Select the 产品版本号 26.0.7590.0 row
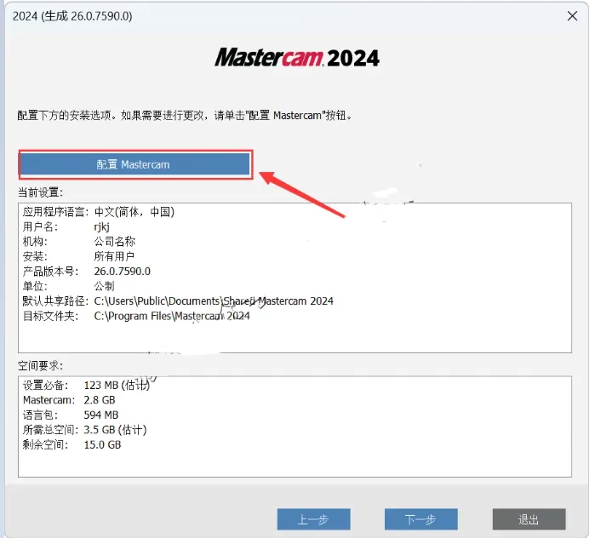Image resolution: width=589 pixels, height=538 pixels. click(x=87, y=272)
